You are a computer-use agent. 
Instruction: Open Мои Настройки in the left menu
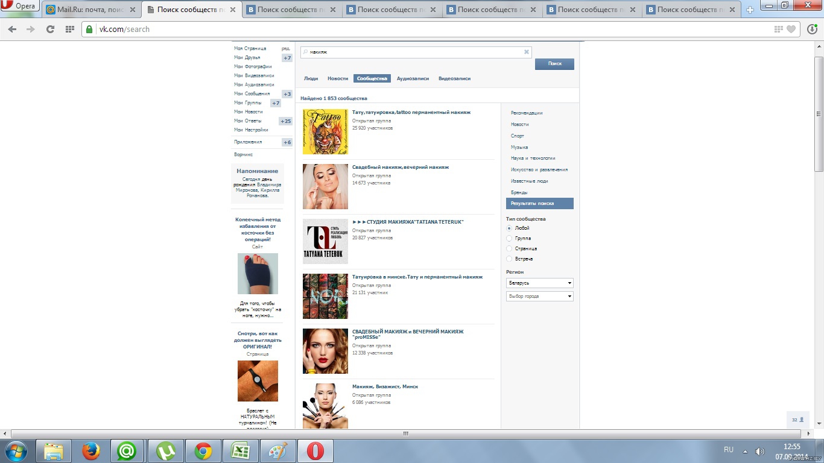tap(251, 130)
